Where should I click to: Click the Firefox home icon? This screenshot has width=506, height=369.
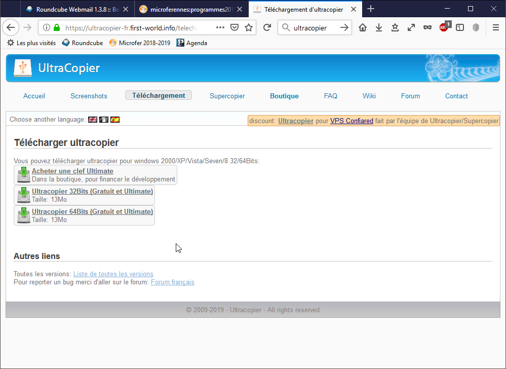363,28
